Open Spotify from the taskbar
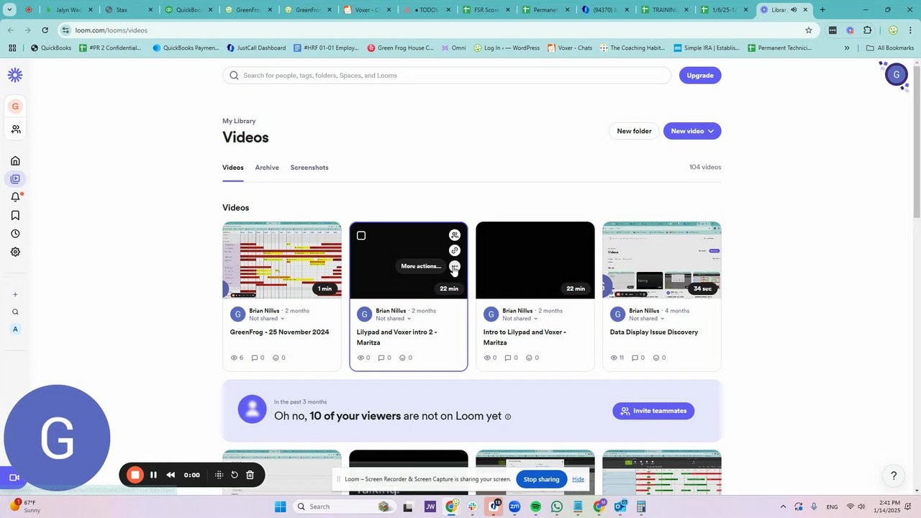 coord(535,506)
